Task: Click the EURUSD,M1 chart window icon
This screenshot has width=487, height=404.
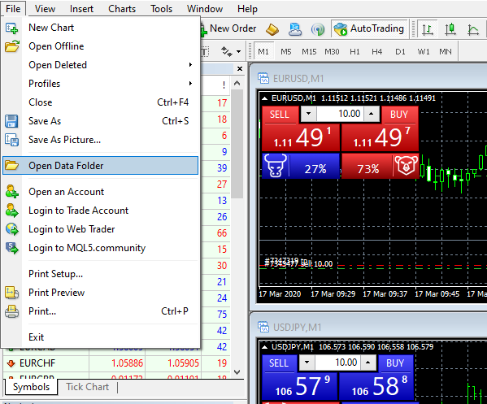Action: [263, 78]
